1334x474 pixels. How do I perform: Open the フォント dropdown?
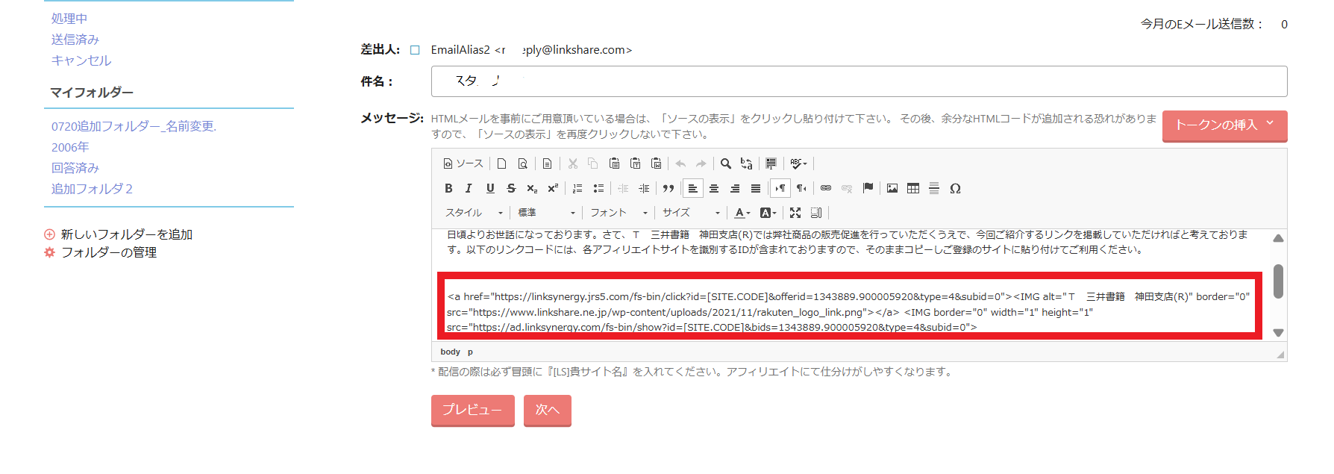point(619,213)
